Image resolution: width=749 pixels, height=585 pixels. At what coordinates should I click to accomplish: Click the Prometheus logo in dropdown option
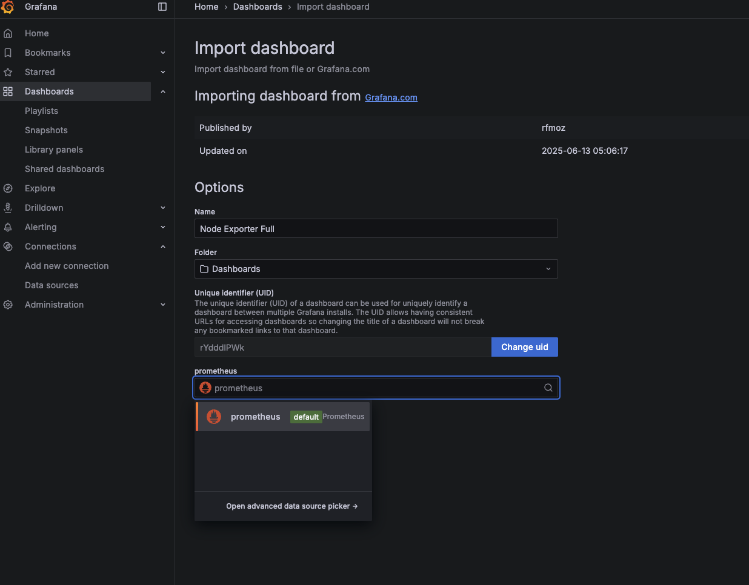coord(214,417)
